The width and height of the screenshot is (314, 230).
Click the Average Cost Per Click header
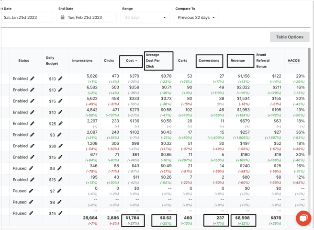[x=153, y=60]
